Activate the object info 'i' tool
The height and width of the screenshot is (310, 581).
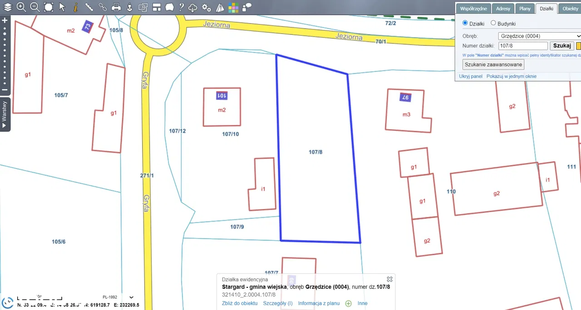point(75,7)
